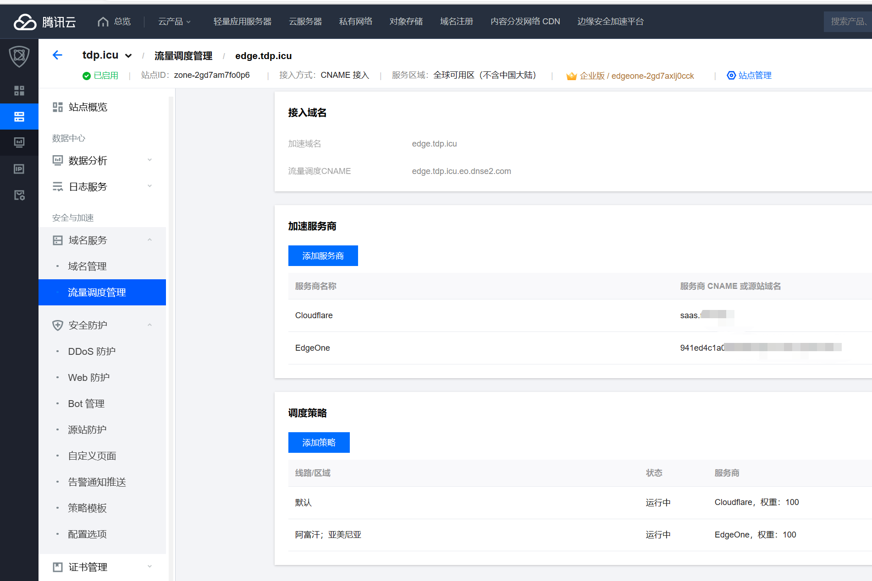The image size is (872, 581).
Task: Click the security protection shield icon
Action: point(58,325)
